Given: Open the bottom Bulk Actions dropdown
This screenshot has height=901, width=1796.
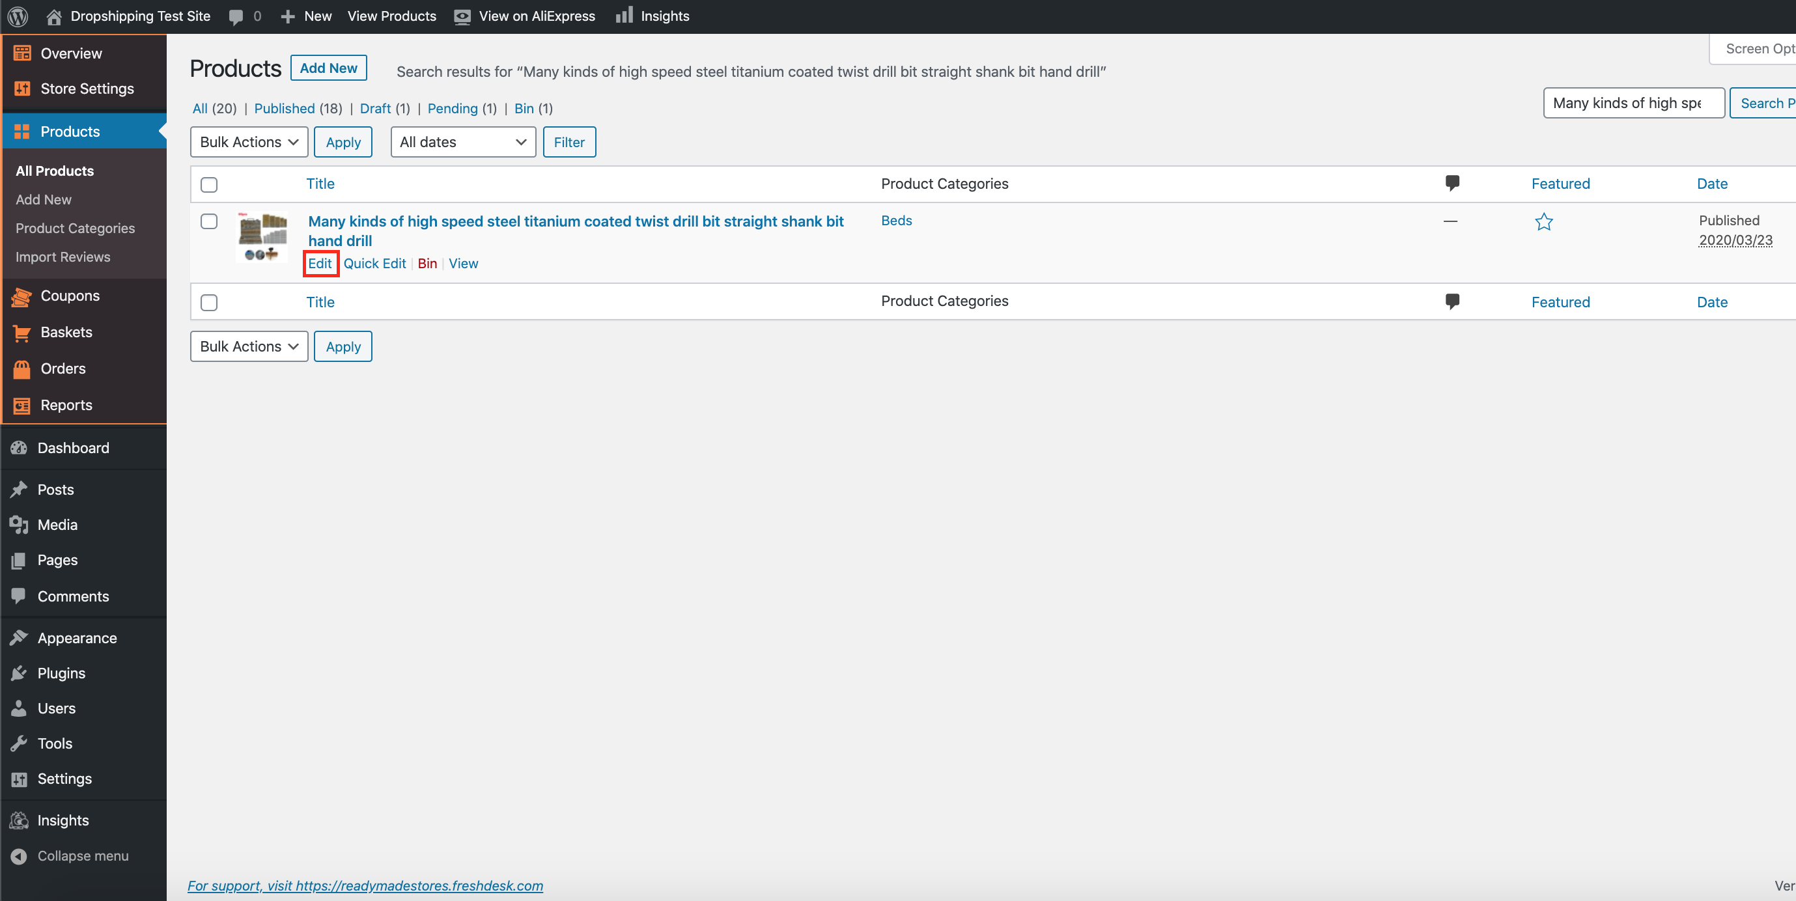Looking at the screenshot, I should pyautogui.click(x=249, y=346).
